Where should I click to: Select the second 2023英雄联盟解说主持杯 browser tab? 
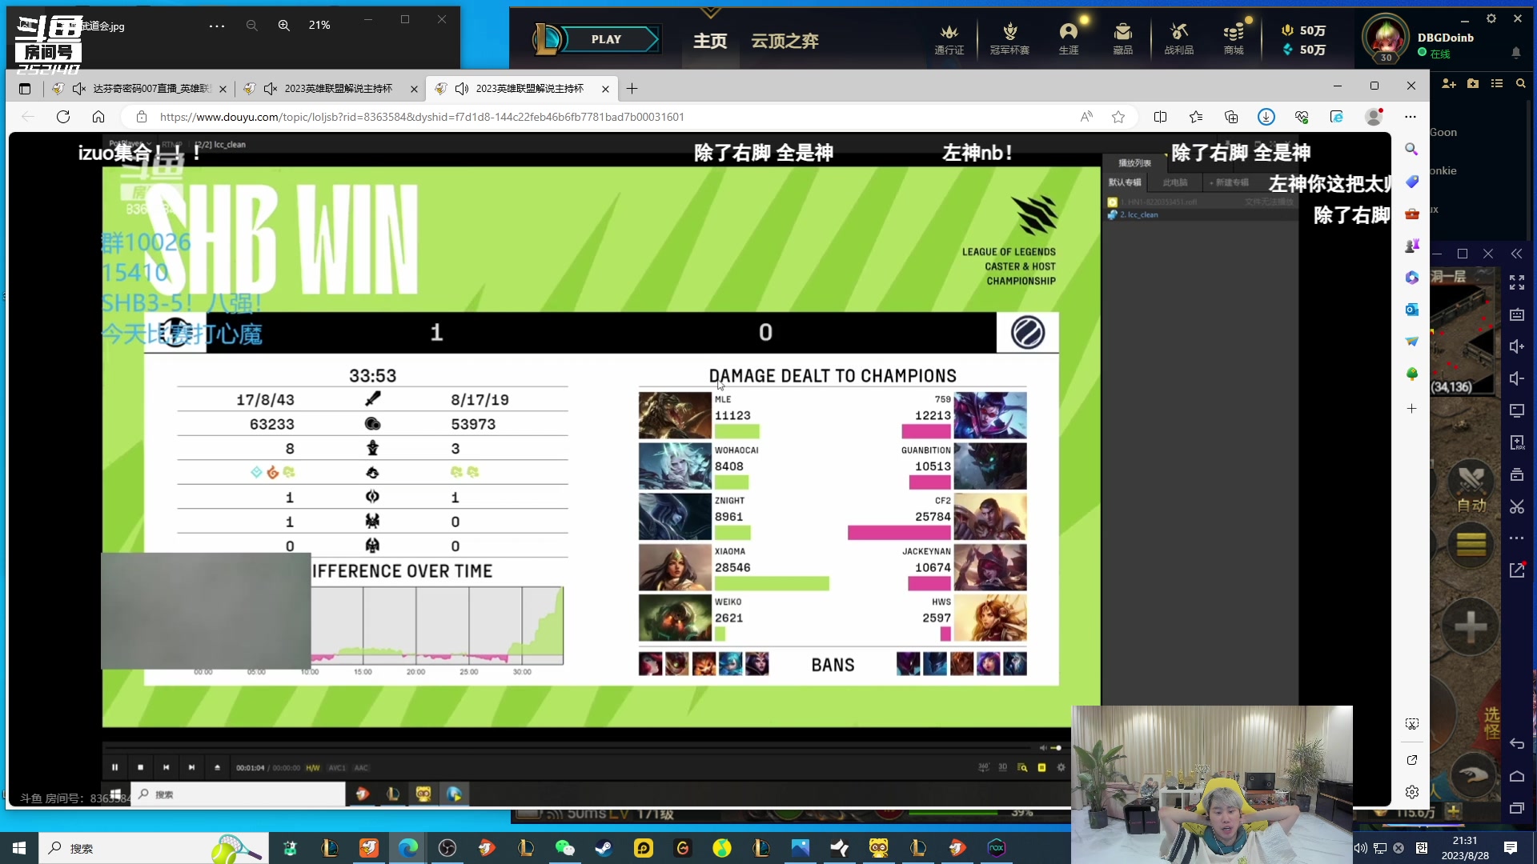pyautogui.click(x=330, y=89)
